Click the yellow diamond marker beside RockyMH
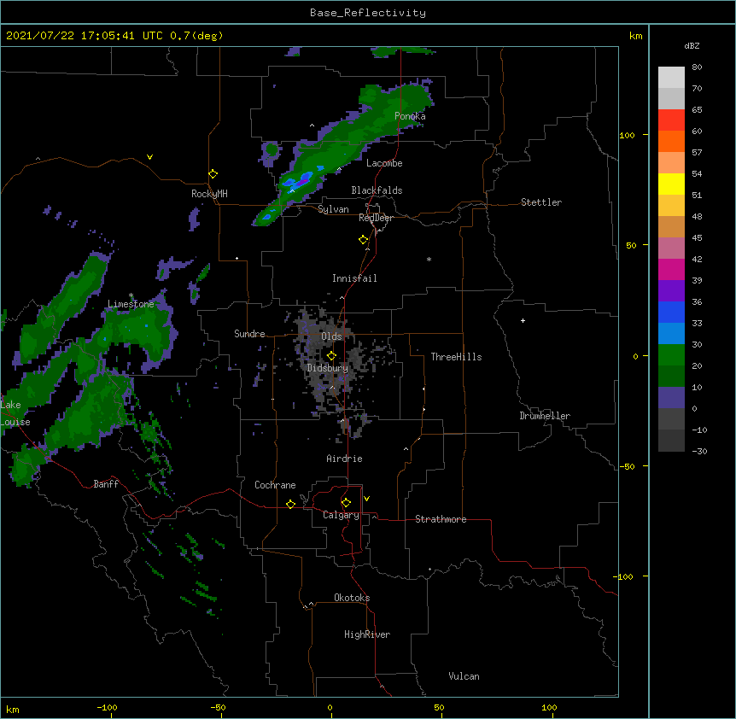The width and height of the screenshot is (736, 719). tap(213, 174)
